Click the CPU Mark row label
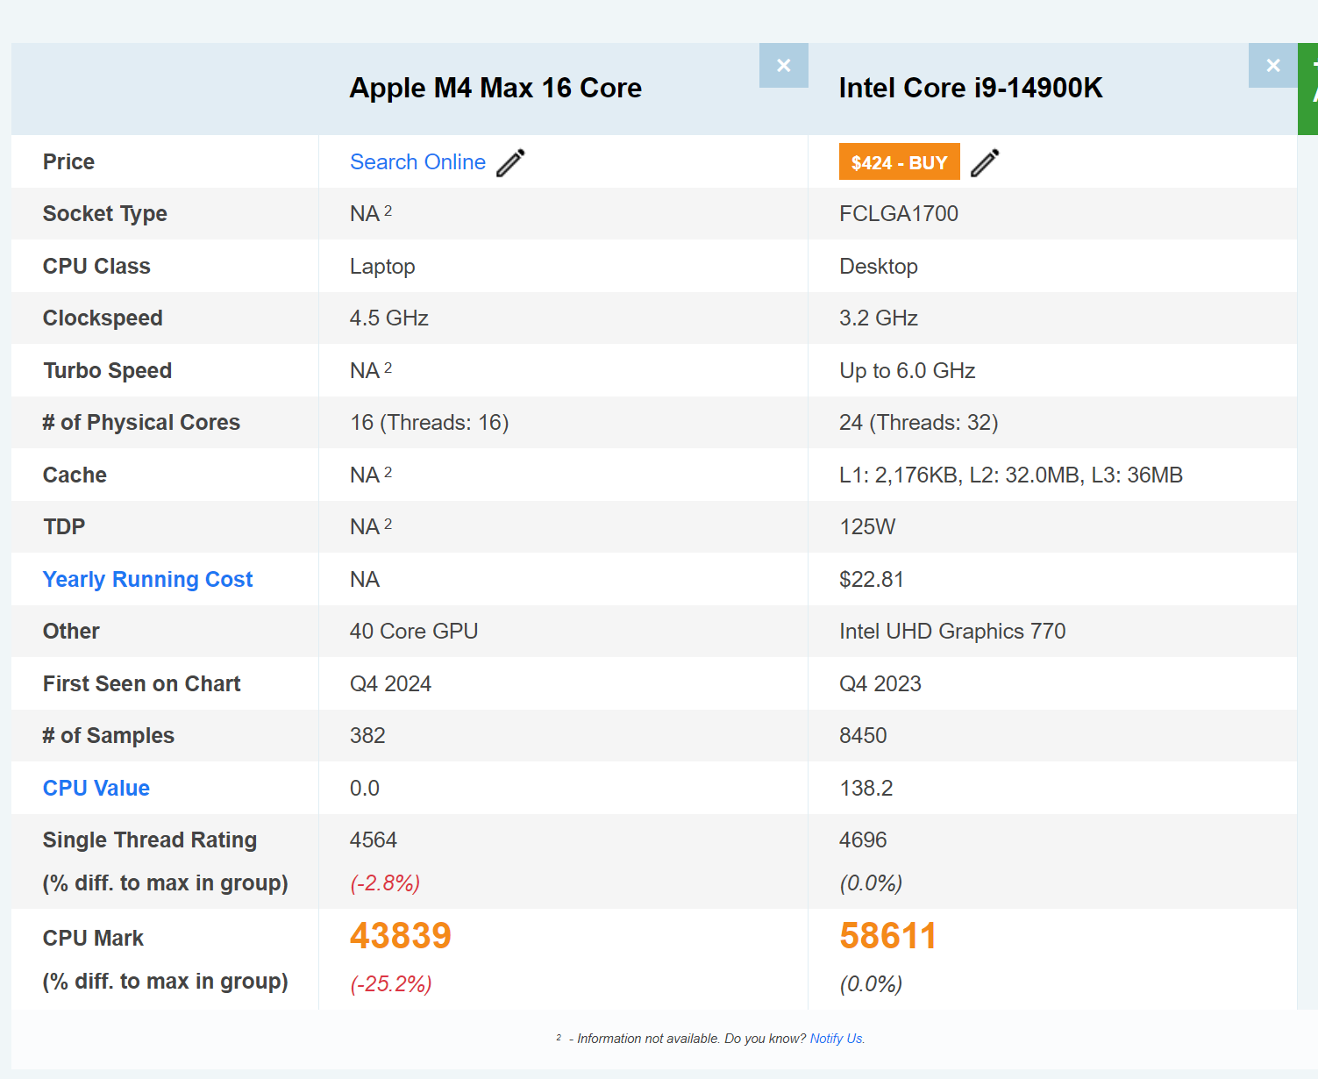The image size is (1318, 1079). 93,939
